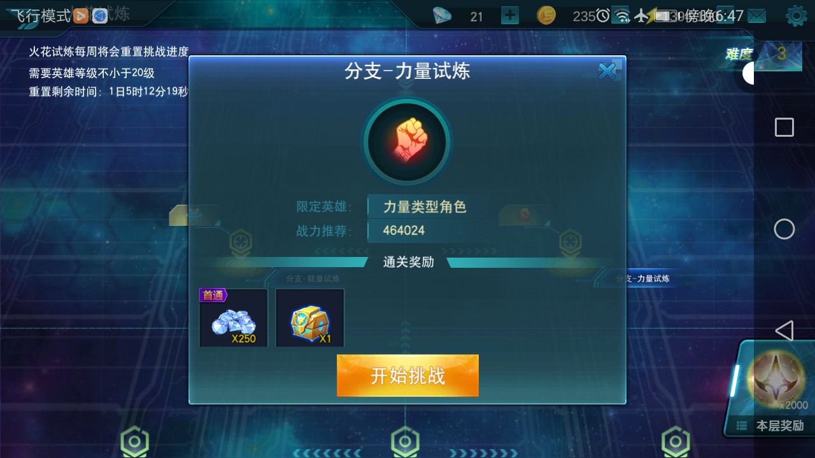Tap the bottom center hexagon stage node
Viewport: 815px width, 458px height.
pyautogui.click(x=405, y=441)
